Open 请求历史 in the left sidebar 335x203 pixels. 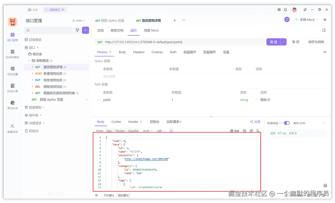tap(12, 105)
